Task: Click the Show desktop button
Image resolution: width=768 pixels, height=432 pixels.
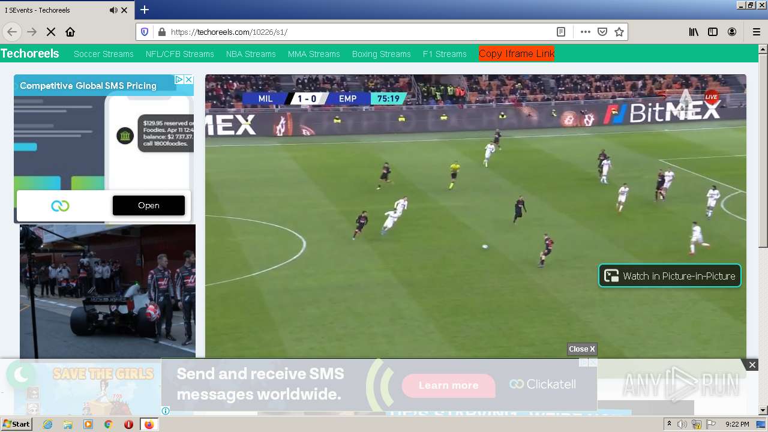Action: (761, 424)
